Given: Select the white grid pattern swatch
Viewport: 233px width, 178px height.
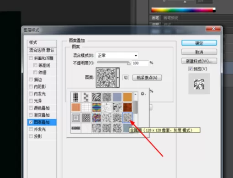Looking at the screenshot, I should (x=86, y=107).
